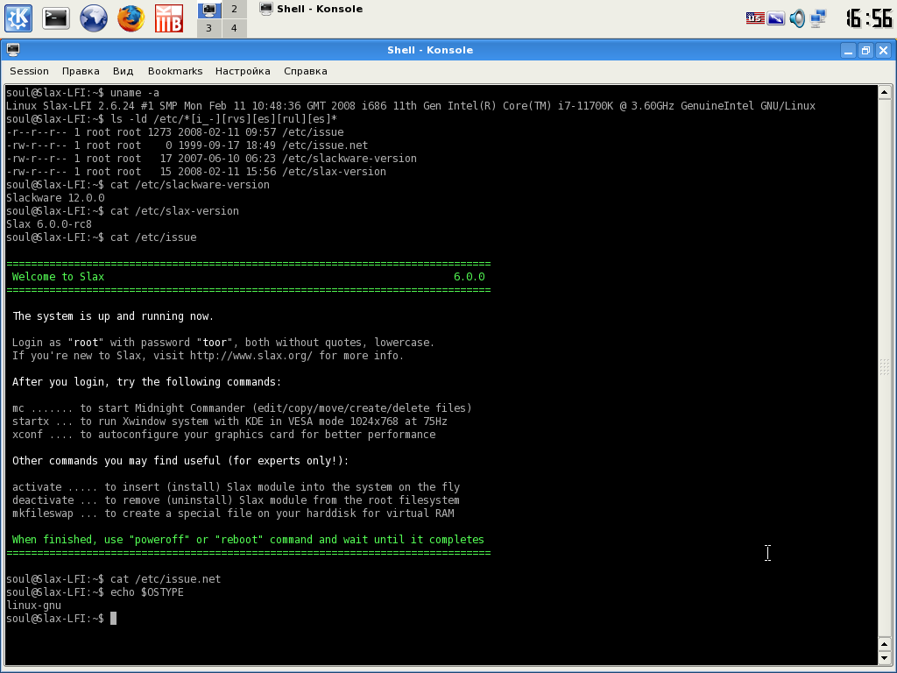Click the 'activate' module command line

(236, 486)
